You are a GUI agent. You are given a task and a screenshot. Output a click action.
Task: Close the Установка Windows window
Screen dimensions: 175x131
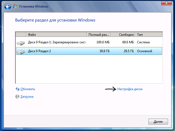tap(167, 3)
